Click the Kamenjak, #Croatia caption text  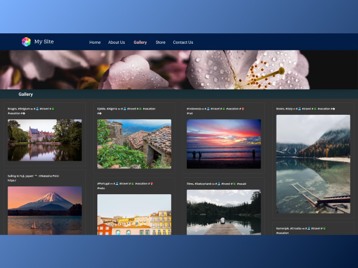(x=301, y=230)
